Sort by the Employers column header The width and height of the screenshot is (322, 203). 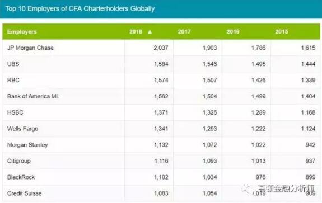pyautogui.click(x=22, y=32)
